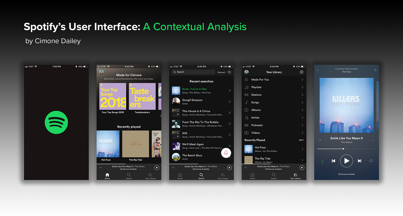Tap EDIT next to Recently Played
Viewport: 403px width, 216px height.
click(x=301, y=140)
